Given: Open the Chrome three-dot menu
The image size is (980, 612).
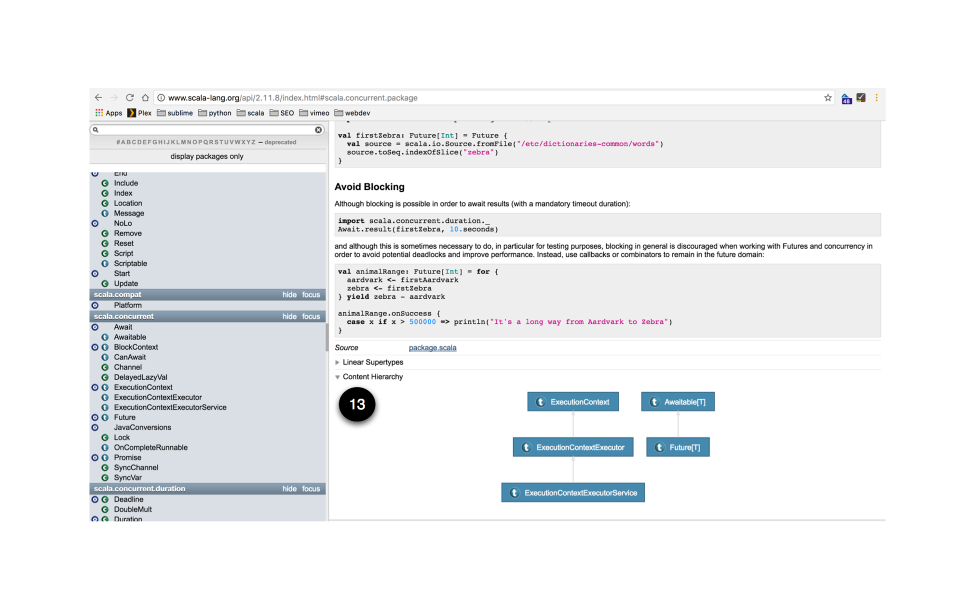Looking at the screenshot, I should 876,98.
